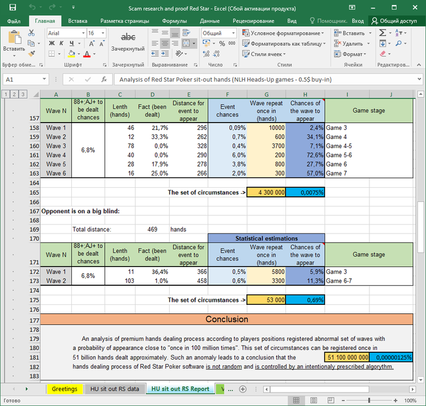The width and height of the screenshot is (426, 406).
Task: Add a new sheet with plus button
Action: click(x=243, y=389)
